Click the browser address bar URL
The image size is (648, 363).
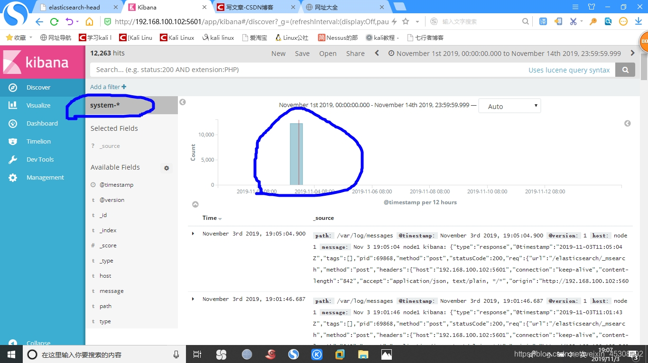(x=251, y=22)
